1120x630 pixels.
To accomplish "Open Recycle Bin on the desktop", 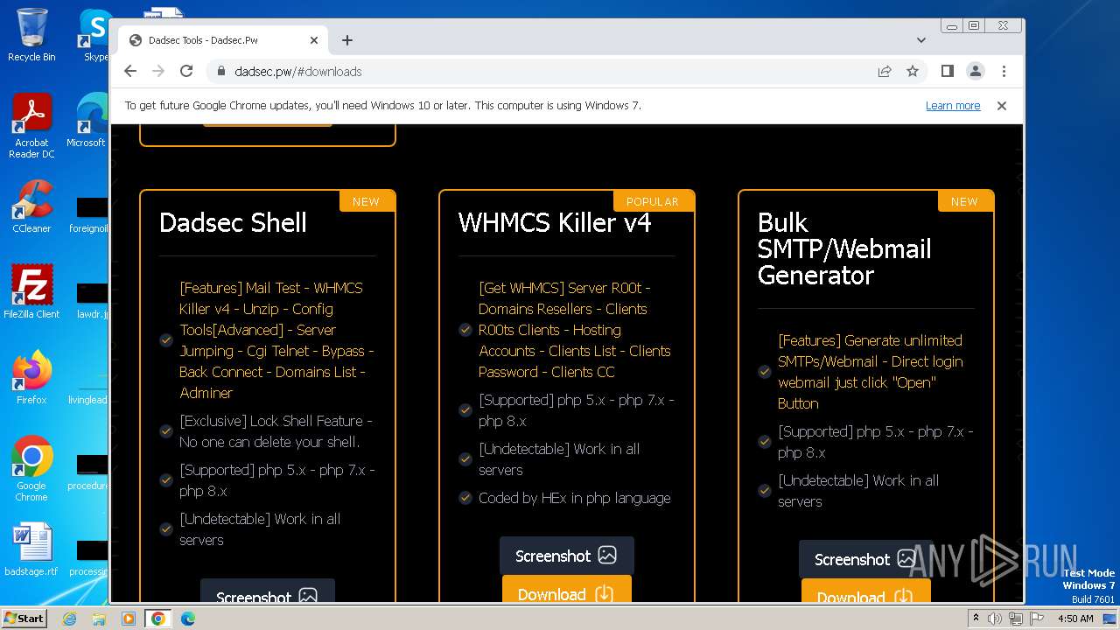I will [x=31, y=35].
